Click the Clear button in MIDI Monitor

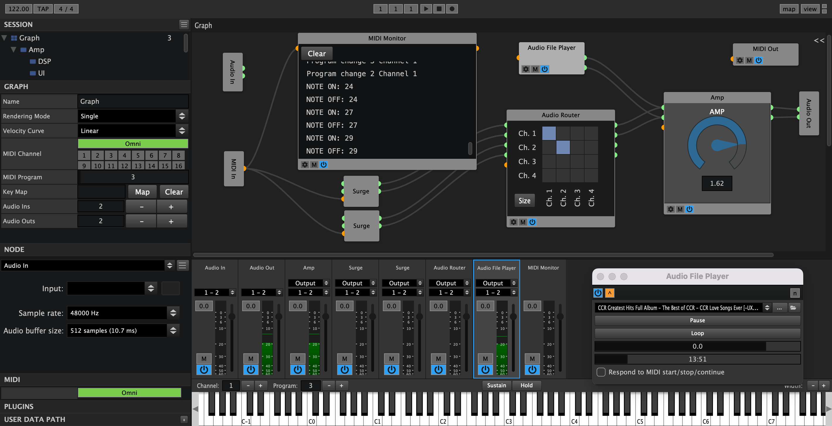coord(316,53)
